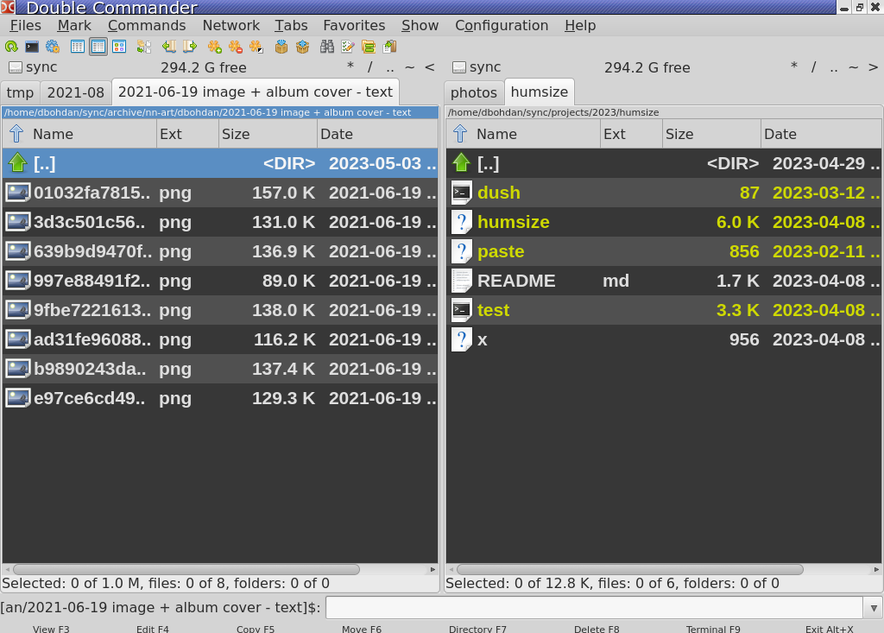Open the Configuration menu
The height and width of the screenshot is (633, 884).
502,25
